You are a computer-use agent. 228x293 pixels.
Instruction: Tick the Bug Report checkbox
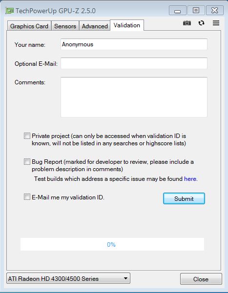(x=27, y=162)
